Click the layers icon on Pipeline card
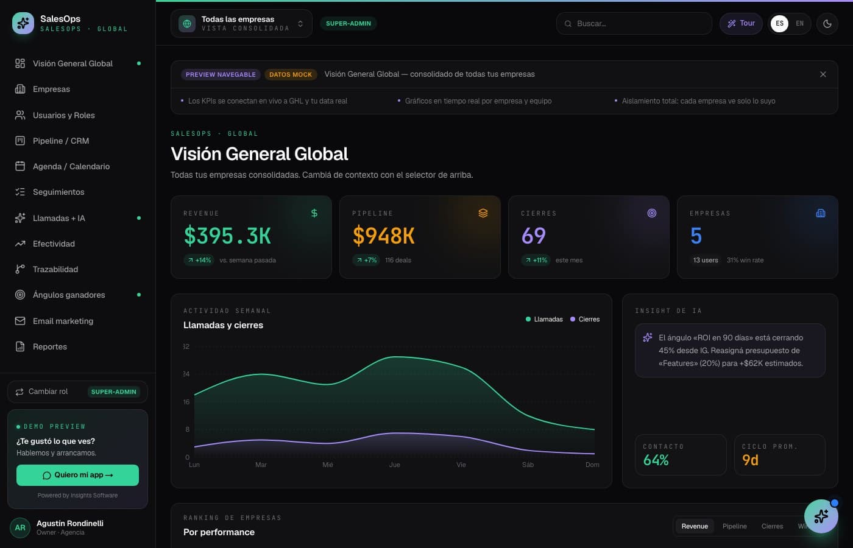The width and height of the screenshot is (853, 548). pyautogui.click(x=483, y=213)
